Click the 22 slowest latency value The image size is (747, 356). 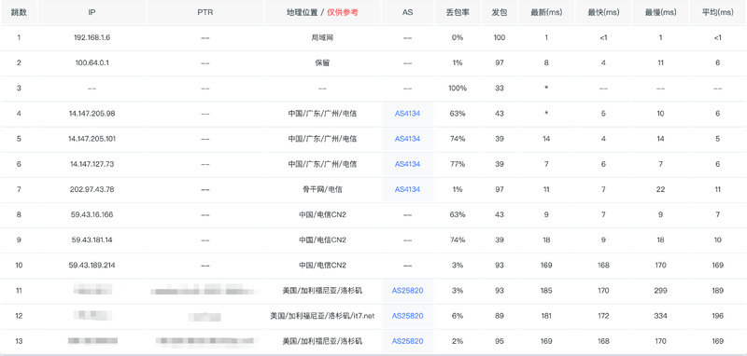coord(661,189)
